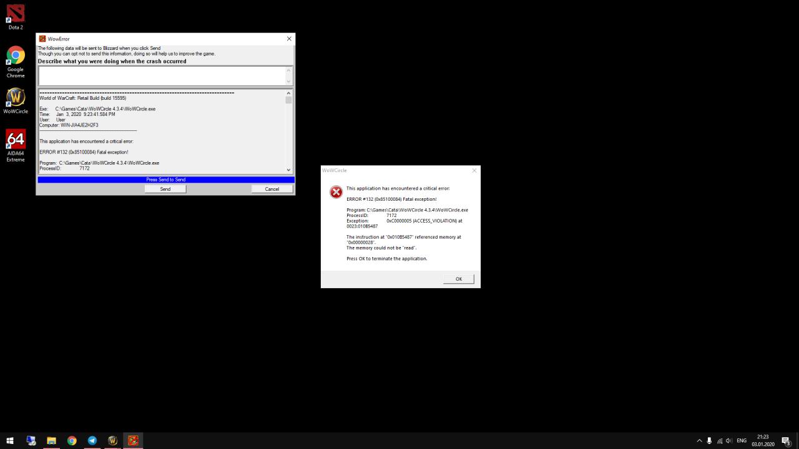Image resolution: width=799 pixels, height=449 pixels.
Task: Click the WoW icon in the taskbar
Action: coord(112,440)
